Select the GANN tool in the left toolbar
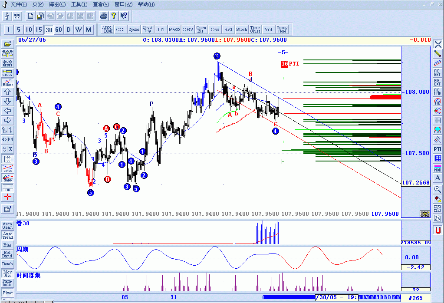The image size is (444, 303). pos(7,178)
